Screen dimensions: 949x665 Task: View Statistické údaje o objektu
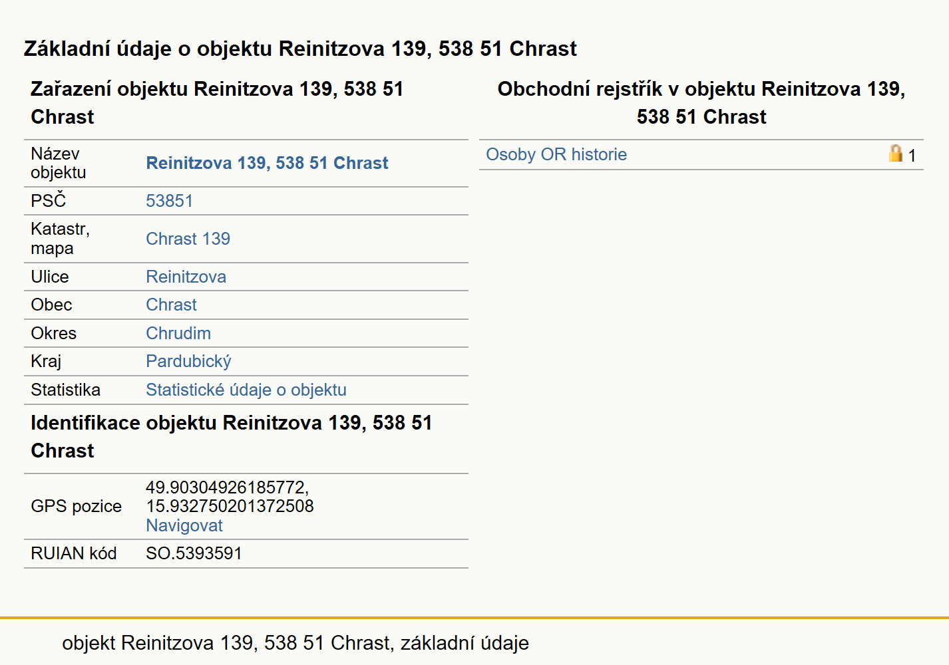point(246,390)
